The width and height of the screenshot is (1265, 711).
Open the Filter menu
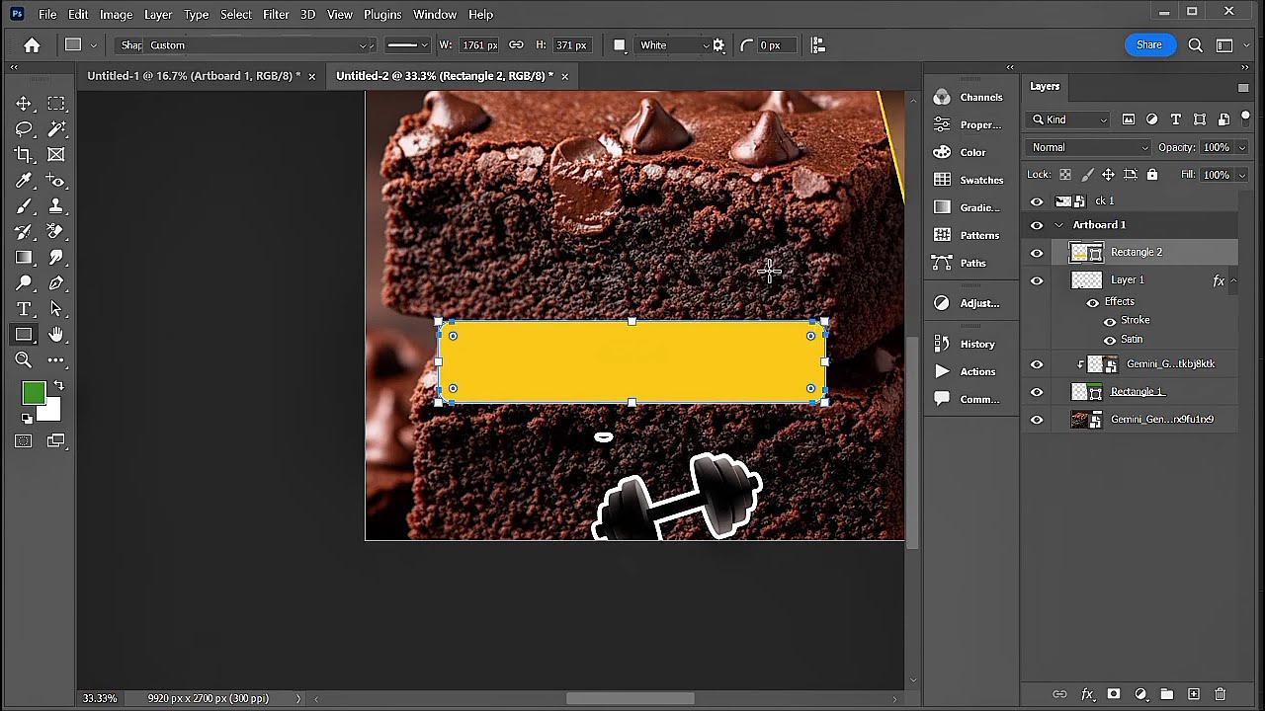point(276,15)
